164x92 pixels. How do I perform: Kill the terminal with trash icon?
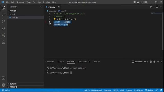[x=154, y=62]
